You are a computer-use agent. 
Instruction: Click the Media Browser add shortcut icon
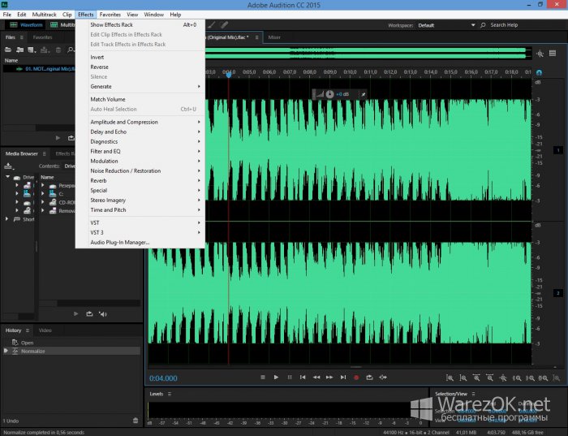click(9, 166)
